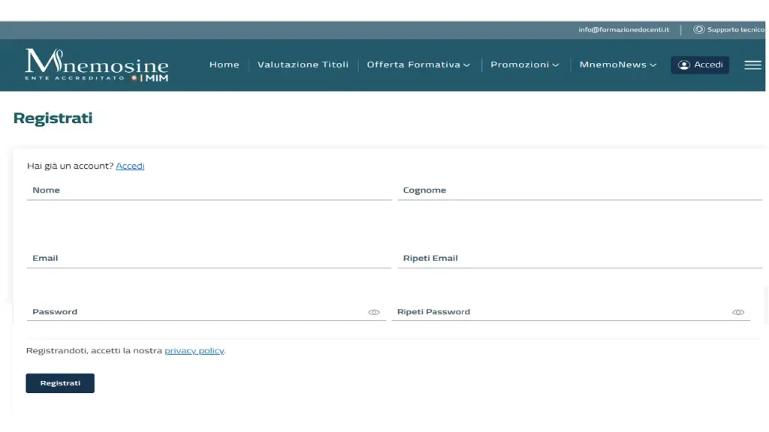
Task: Click the text 'Registrandoti, accetti la nostra'
Action: tap(94, 351)
